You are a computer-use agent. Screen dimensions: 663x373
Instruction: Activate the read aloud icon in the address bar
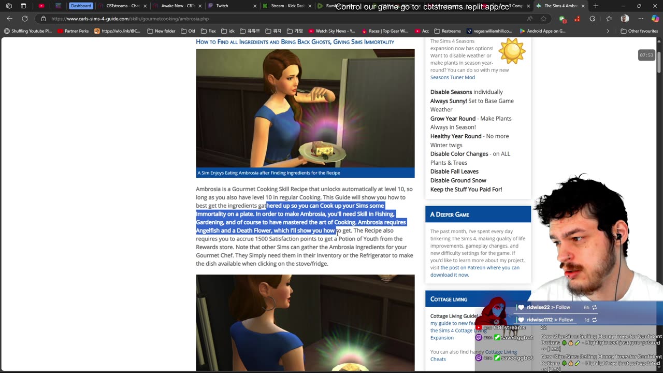click(529, 19)
